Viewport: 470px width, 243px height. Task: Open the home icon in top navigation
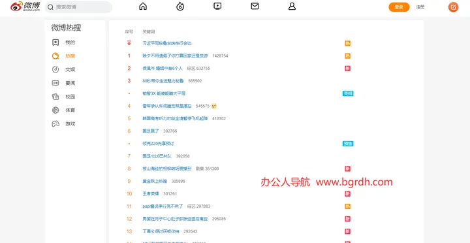coord(143,7)
